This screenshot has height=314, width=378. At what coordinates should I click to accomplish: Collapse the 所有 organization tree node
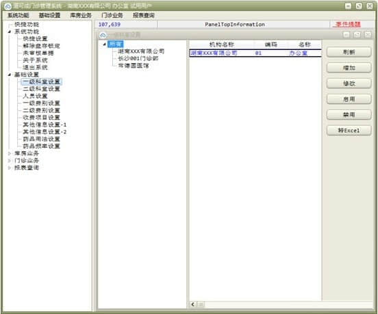(x=104, y=44)
